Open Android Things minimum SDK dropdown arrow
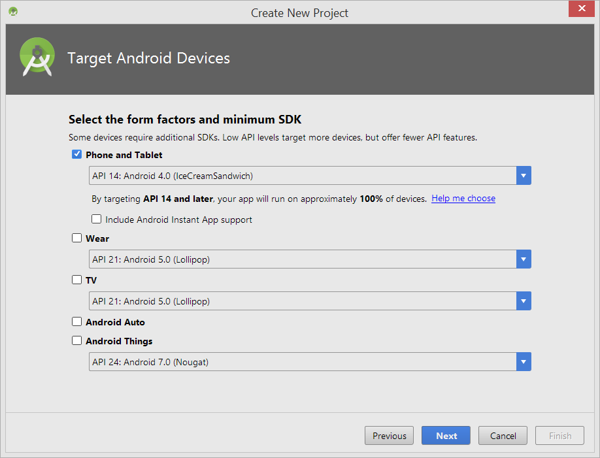 click(x=524, y=362)
